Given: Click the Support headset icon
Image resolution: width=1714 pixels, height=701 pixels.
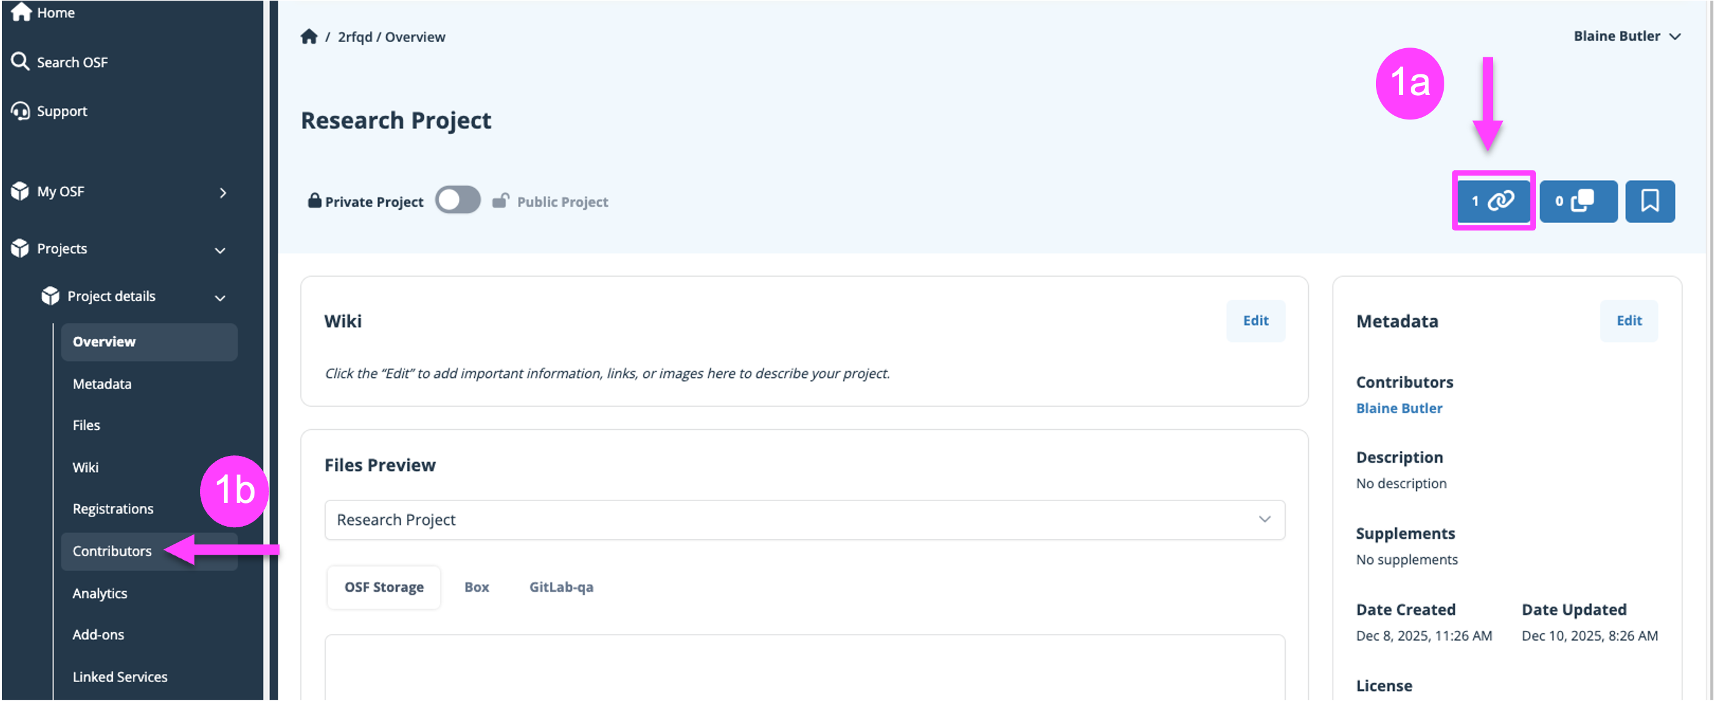Looking at the screenshot, I should coord(20,111).
